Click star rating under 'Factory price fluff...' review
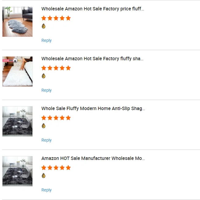 [x=56, y=18]
